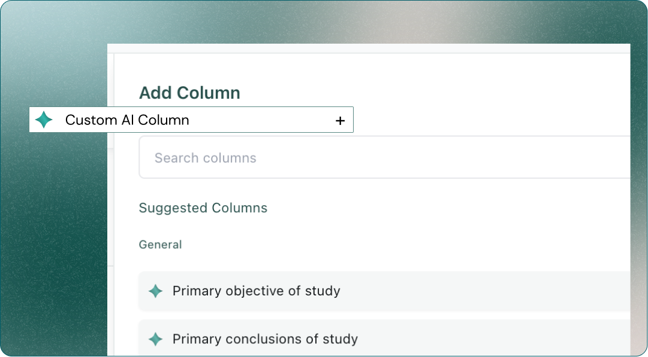
Task: Click the Primary conclusions of study row background
Action: coord(420,339)
